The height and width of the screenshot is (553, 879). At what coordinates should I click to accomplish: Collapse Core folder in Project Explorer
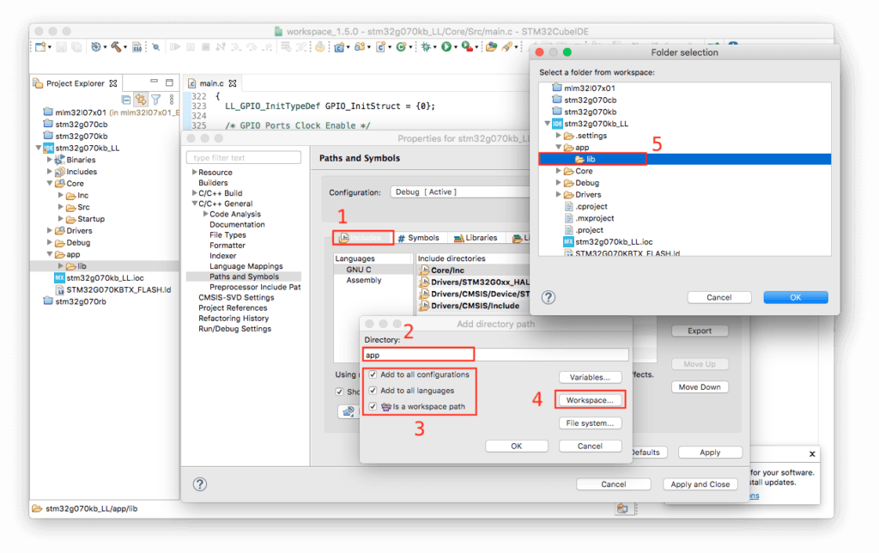50,184
